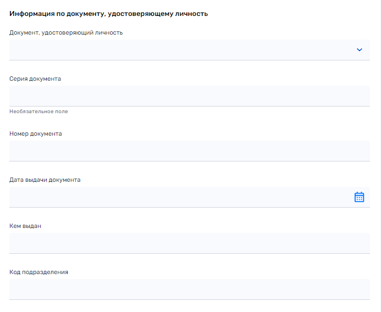Click inside the Дата выдачи документа field
The height and width of the screenshot is (312, 381).
pos(190,197)
